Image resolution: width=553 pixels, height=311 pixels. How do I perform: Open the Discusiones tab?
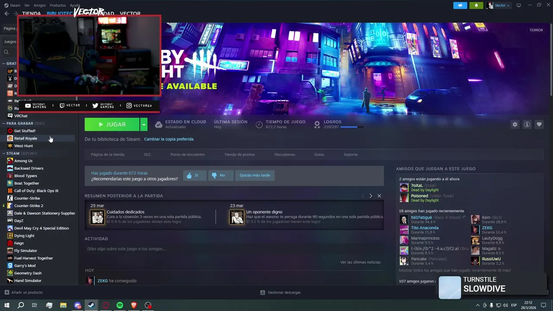(x=285, y=154)
